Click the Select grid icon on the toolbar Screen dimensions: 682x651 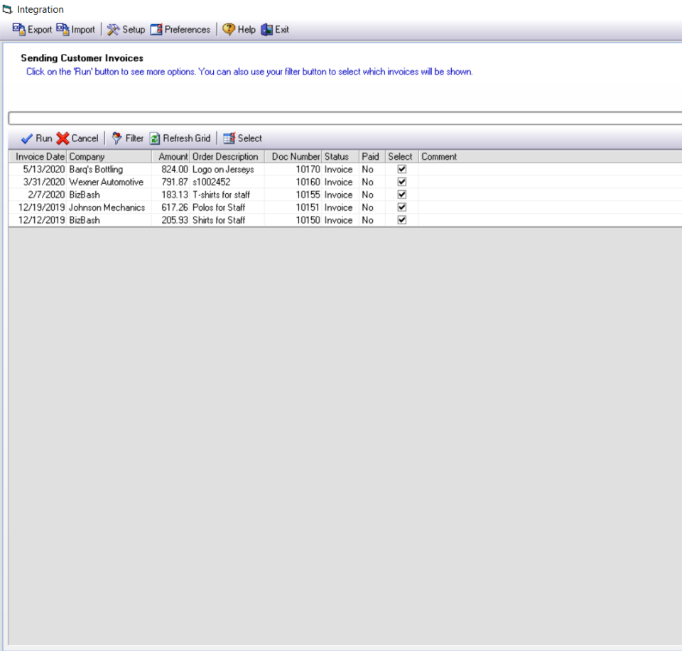pyautogui.click(x=244, y=138)
